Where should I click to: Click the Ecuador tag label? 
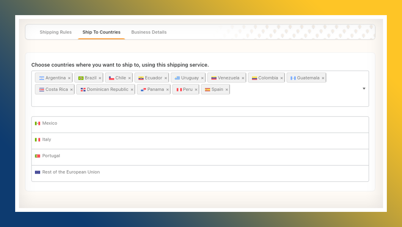tap(154, 78)
